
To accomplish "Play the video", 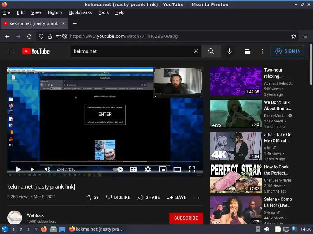I will [18, 169].
